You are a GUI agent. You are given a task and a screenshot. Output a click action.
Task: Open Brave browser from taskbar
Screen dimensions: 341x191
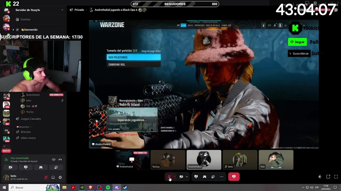click(x=90, y=188)
